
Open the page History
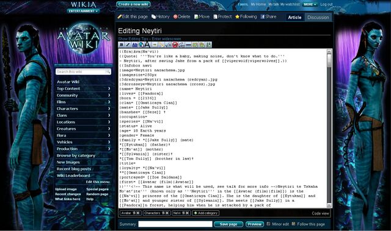160,16
